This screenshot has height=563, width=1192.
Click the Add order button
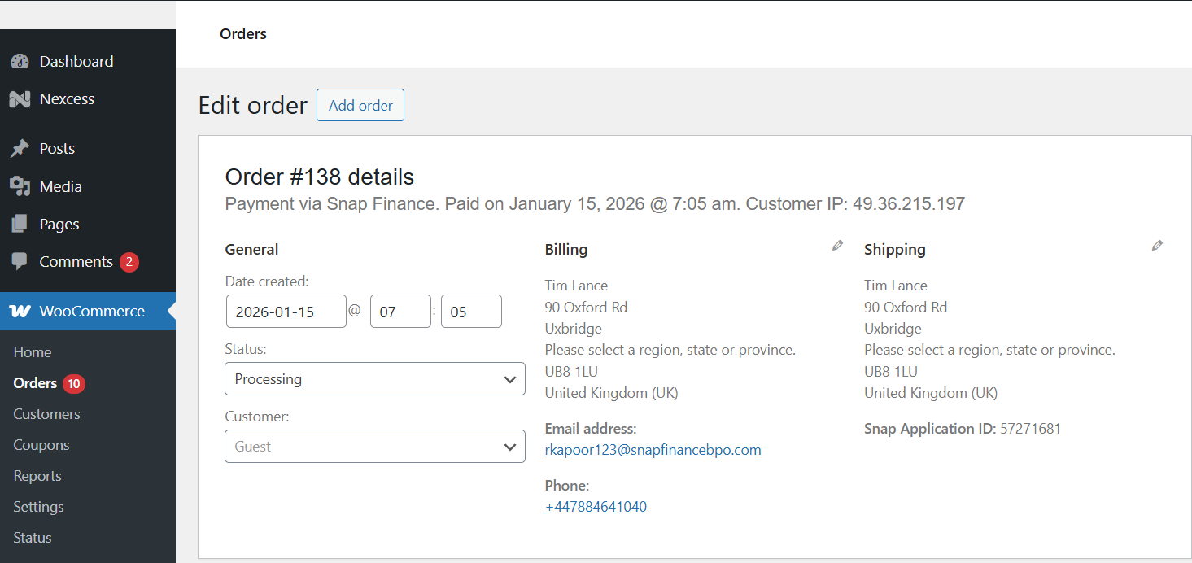coord(360,105)
